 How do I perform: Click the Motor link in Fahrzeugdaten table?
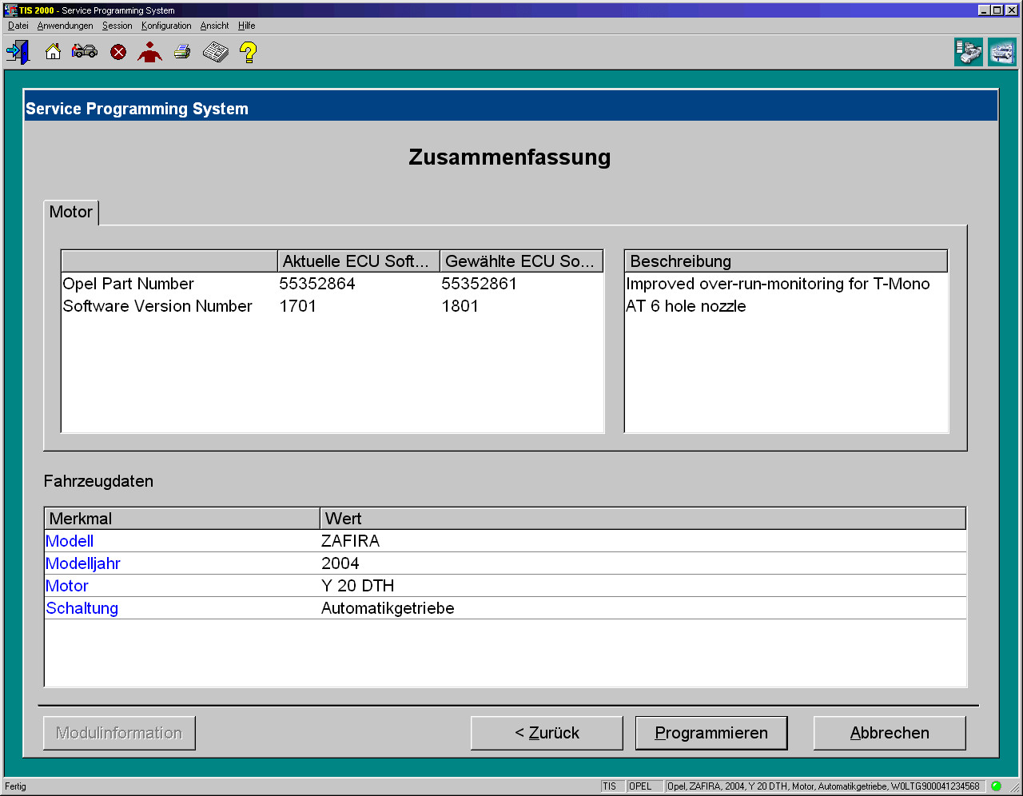67,586
